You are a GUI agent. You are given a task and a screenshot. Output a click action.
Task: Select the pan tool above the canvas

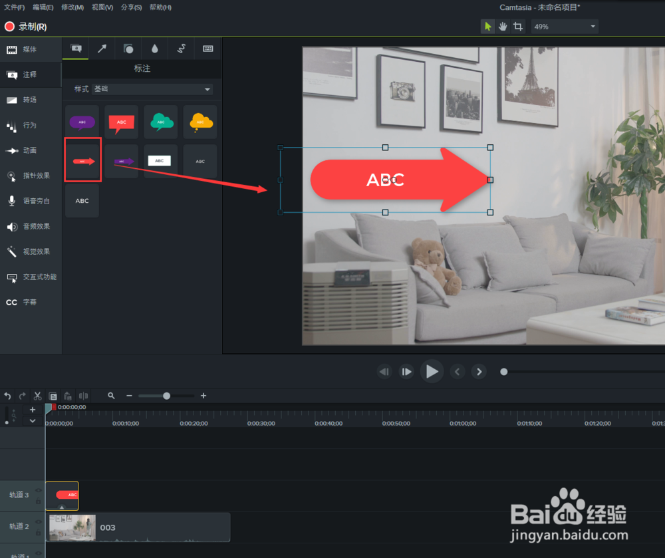pyautogui.click(x=503, y=27)
